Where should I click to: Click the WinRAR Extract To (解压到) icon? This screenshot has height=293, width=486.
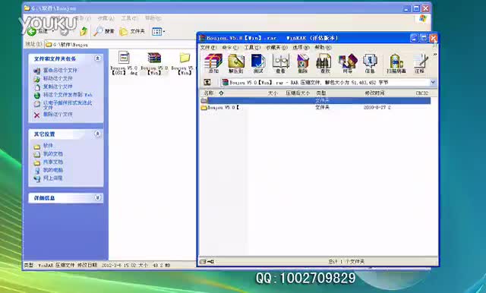[x=236, y=63]
